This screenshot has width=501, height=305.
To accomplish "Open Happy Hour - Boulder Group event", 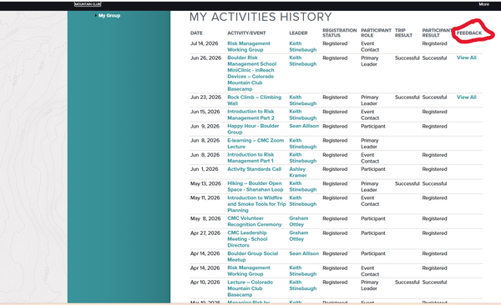I will pyautogui.click(x=253, y=129).
